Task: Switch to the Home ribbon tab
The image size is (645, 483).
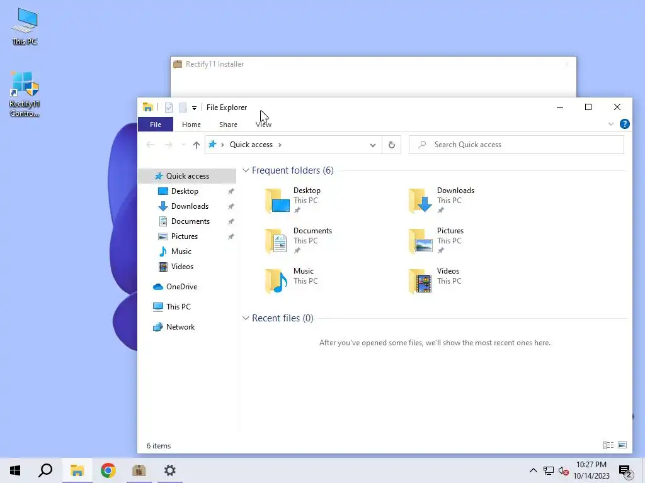Action: point(191,125)
